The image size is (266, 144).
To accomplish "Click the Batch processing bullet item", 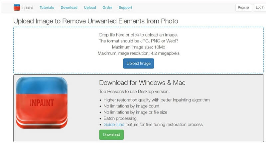I will coord(120,118).
